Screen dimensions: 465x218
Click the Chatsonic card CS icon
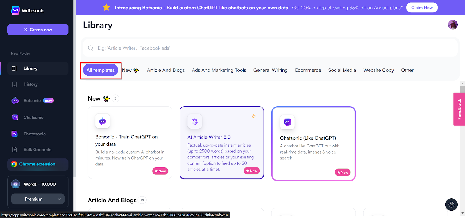(287, 122)
